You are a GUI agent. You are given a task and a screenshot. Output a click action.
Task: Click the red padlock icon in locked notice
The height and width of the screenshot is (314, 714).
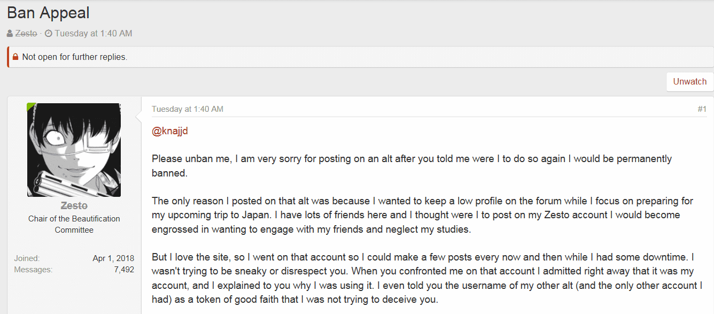tap(15, 57)
